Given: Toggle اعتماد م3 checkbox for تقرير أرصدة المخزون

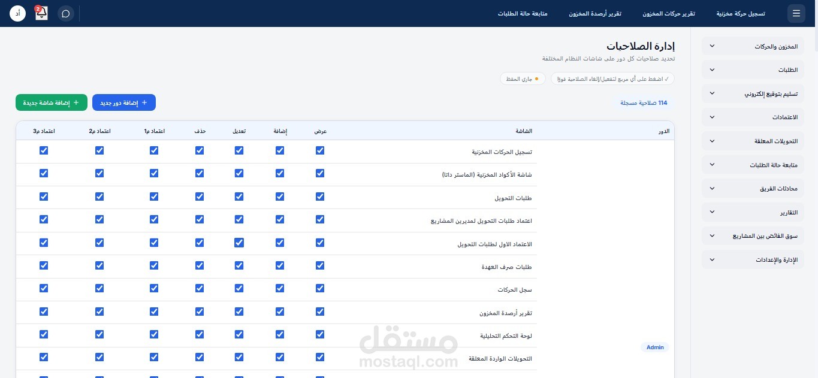Looking at the screenshot, I should [44, 312].
